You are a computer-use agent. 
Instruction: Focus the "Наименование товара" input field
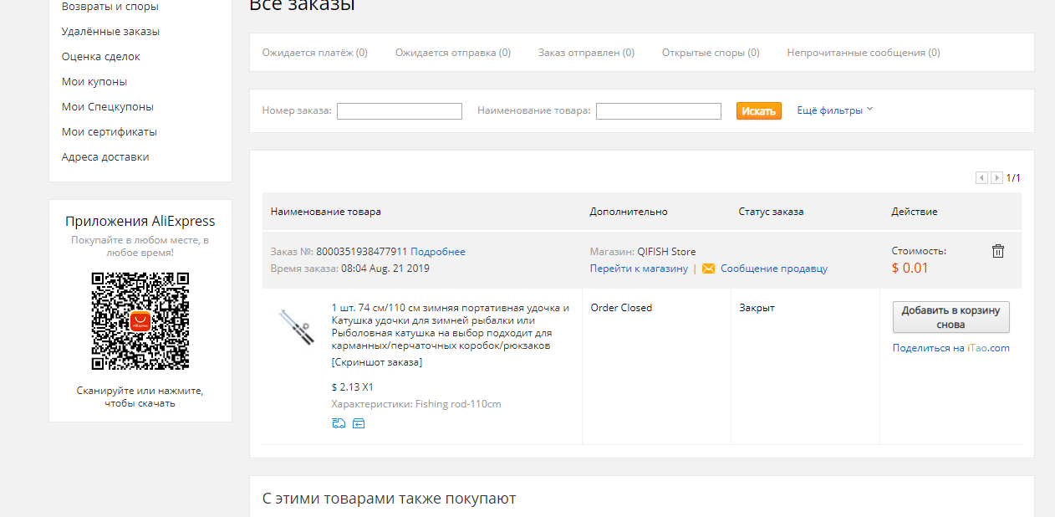[659, 111]
